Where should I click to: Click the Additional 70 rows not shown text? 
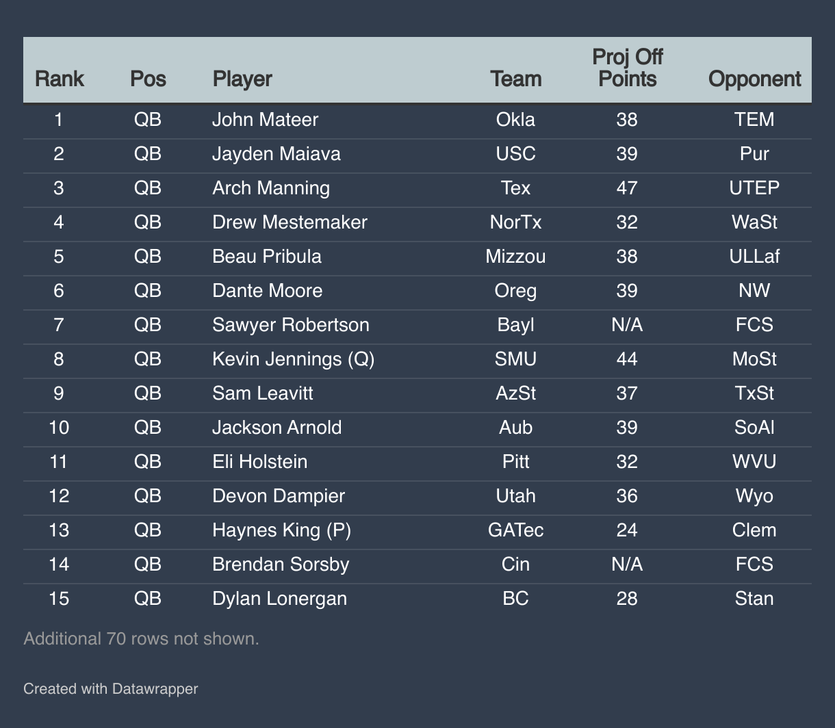(141, 639)
